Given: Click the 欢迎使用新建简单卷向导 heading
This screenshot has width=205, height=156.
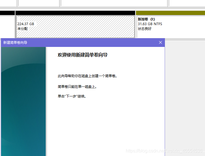Looking at the screenshot, I should coord(83,55).
